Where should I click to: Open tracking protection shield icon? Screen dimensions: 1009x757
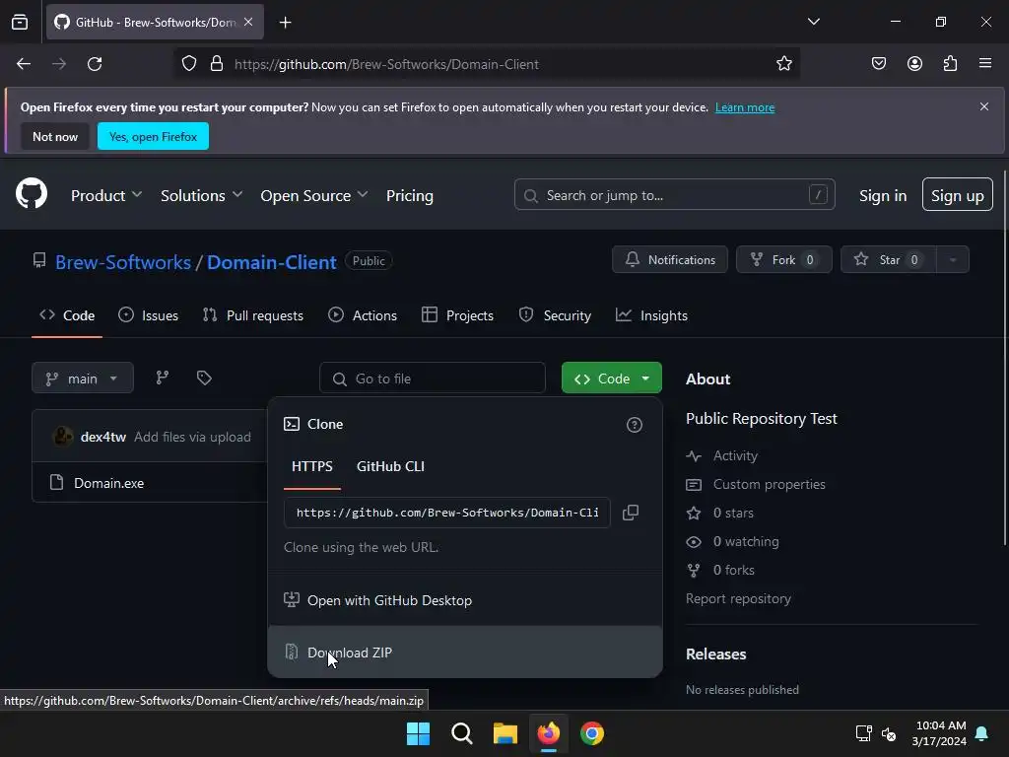click(x=188, y=64)
